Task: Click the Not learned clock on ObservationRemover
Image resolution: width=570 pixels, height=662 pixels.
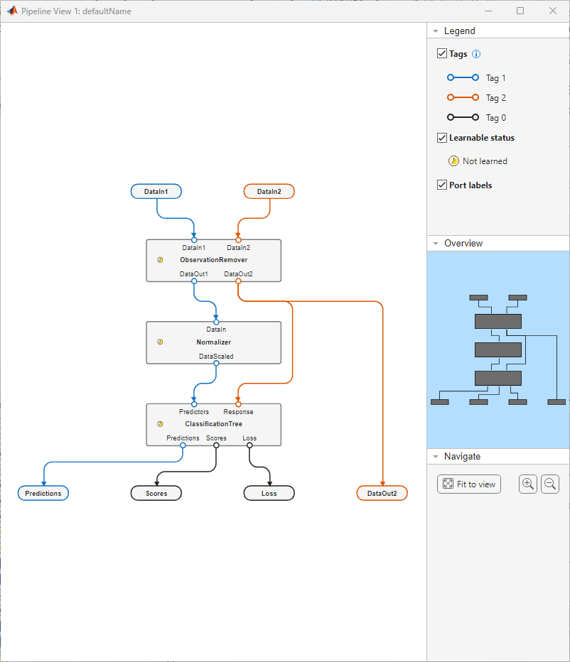Action: click(x=160, y=260)
